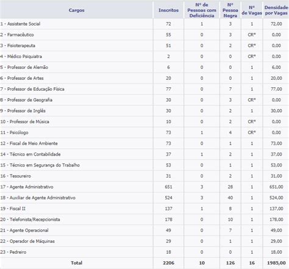The image size is (289, 269).
Task: Click the Nº Pessoa Negra column header
Action: [230, 10]
